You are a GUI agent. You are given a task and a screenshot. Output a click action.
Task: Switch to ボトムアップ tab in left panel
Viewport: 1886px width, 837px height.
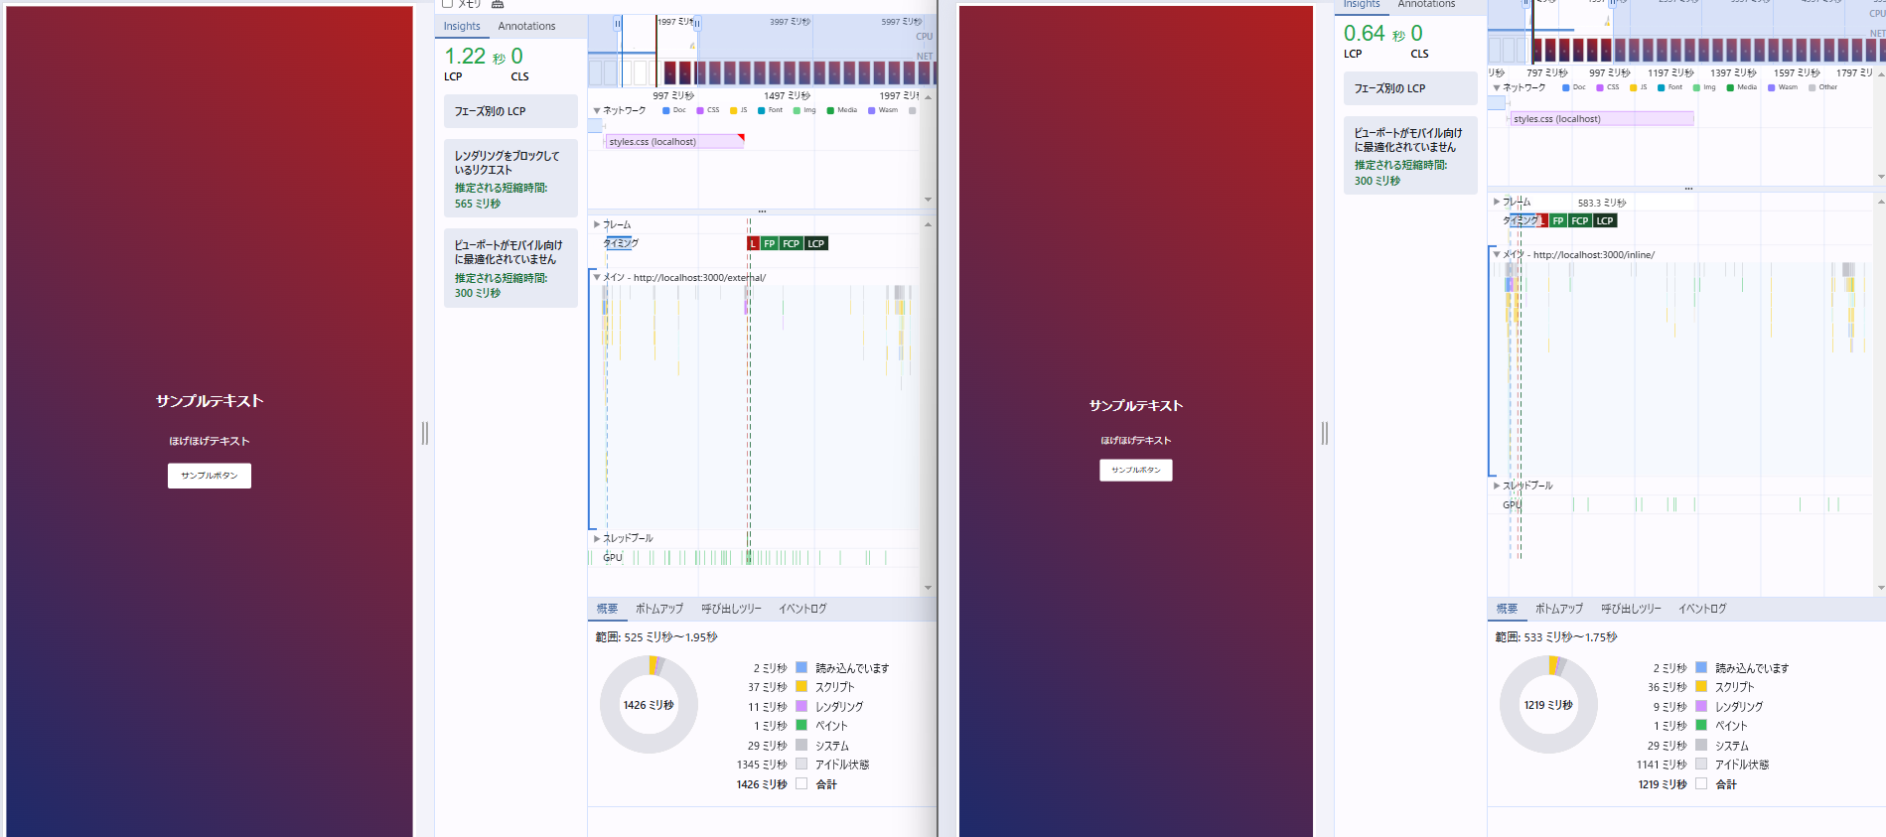(659, 609)
